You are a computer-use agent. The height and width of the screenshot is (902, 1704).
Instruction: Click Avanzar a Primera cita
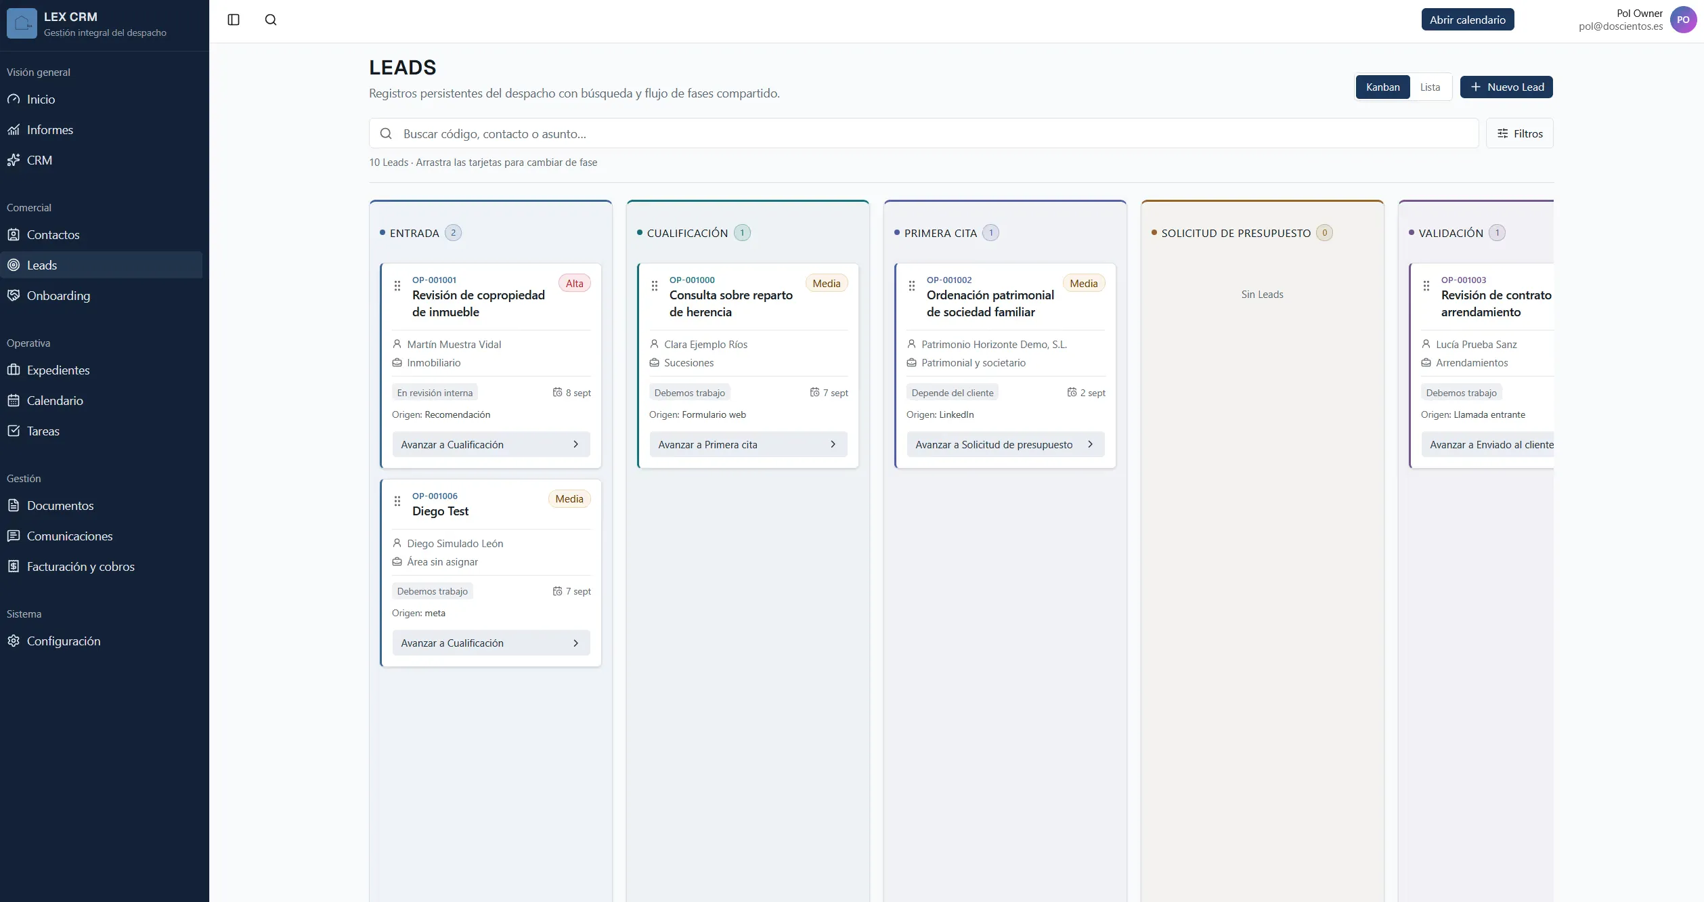point(748,444)
